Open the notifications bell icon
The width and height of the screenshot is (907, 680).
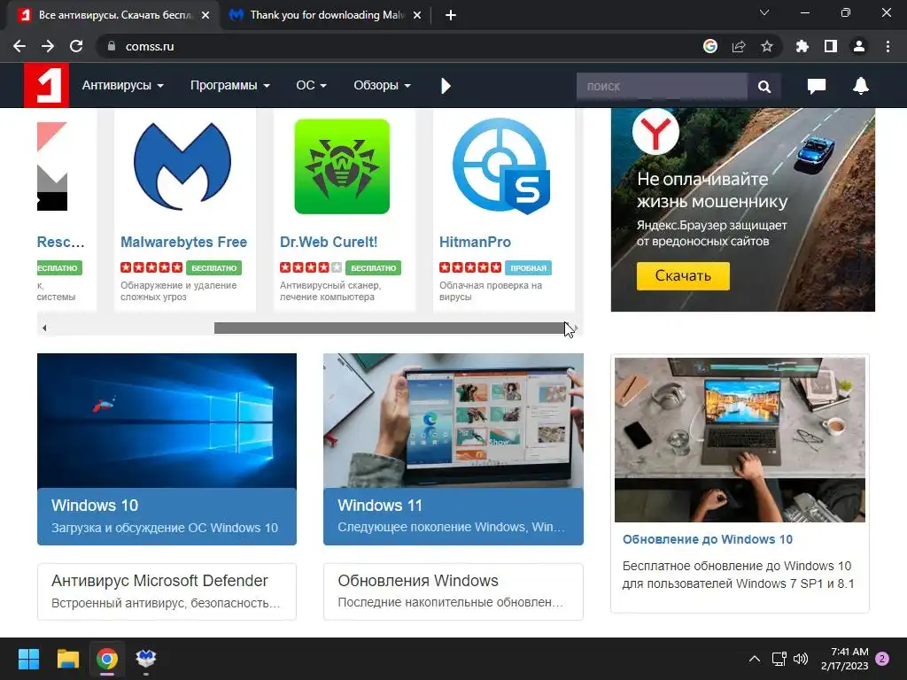tap(861, 86)
